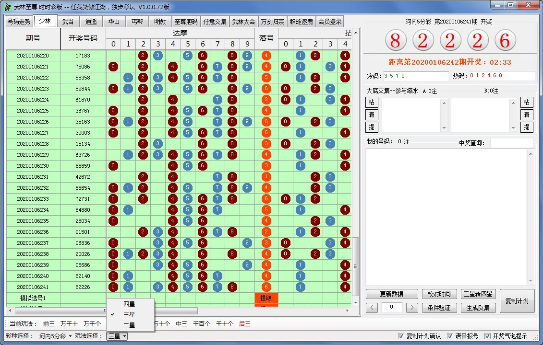543x345 pixels.
Task: Click the 中奖查询 input field
Action: pos(511,143)
